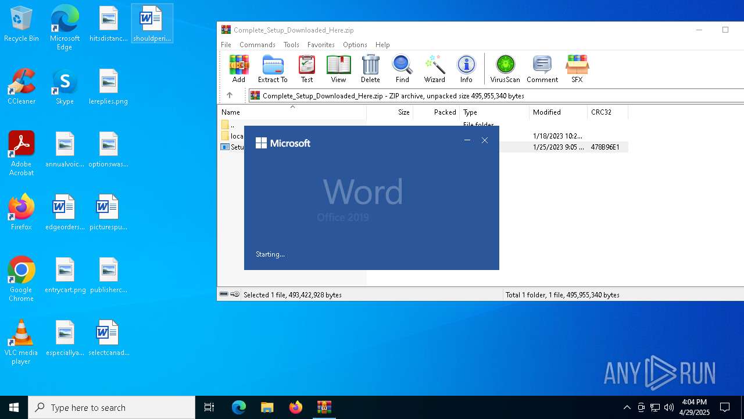
Task: Select annualvoic image file on desktop
Action: [65, 150]
